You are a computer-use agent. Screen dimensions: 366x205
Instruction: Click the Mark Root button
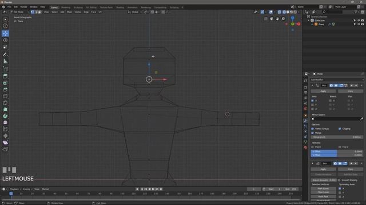[323, 196]
